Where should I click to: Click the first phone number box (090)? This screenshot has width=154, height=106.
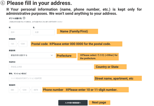coord(13,90)
